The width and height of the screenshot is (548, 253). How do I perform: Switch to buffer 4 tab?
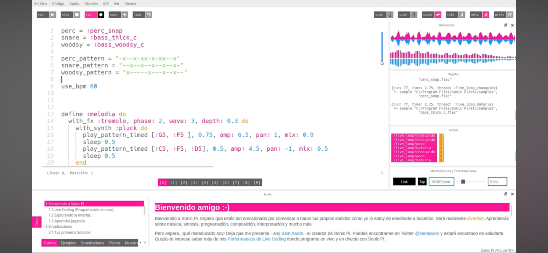click(205, 182)
